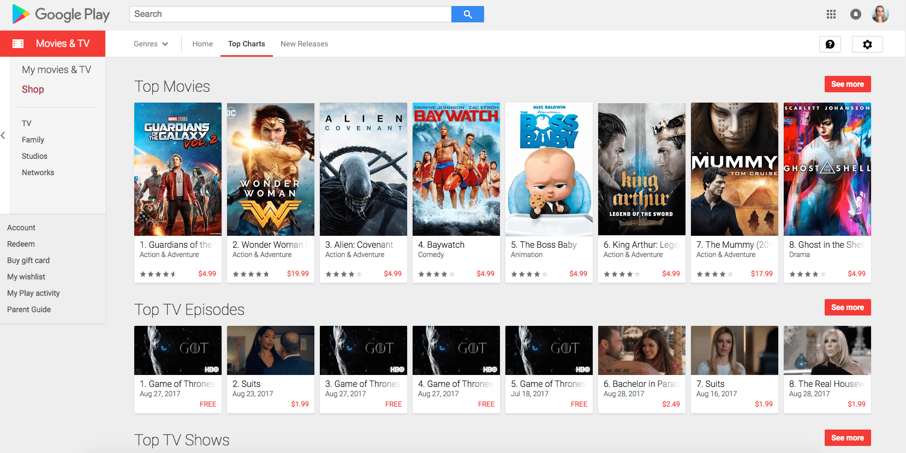Open the user profile avatar
Screen dimensions: 906x453
pos(880,14)
